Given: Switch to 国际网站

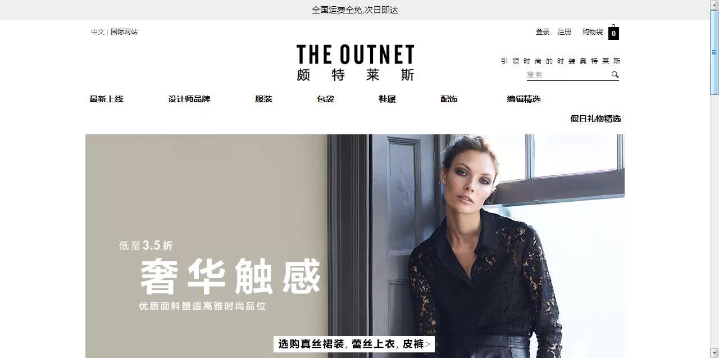Looking at the screenshot, I should pyautogui.click(x=124, y=32).
